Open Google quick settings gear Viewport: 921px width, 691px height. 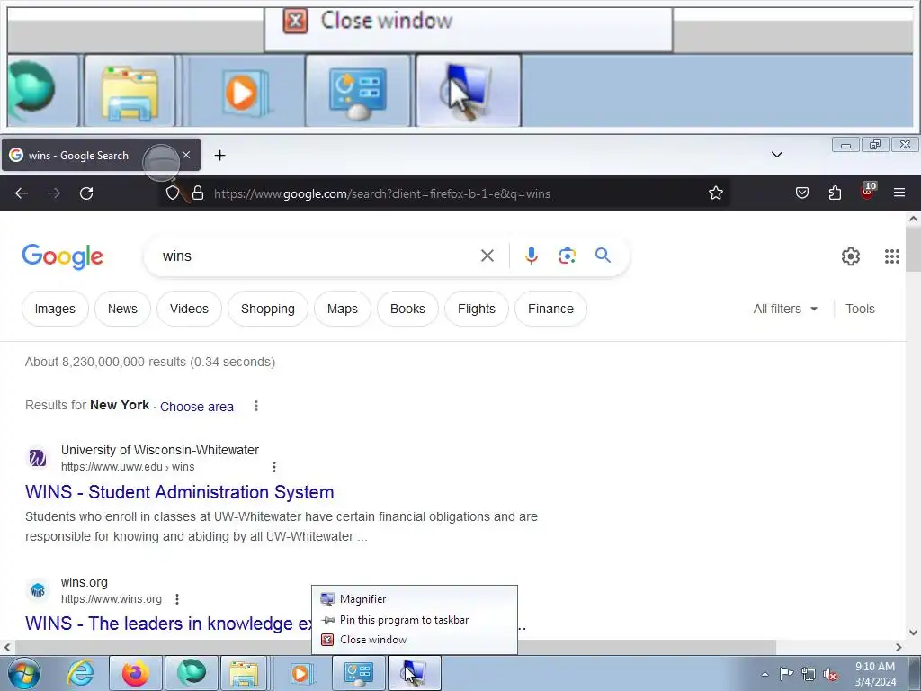[851, 256]
